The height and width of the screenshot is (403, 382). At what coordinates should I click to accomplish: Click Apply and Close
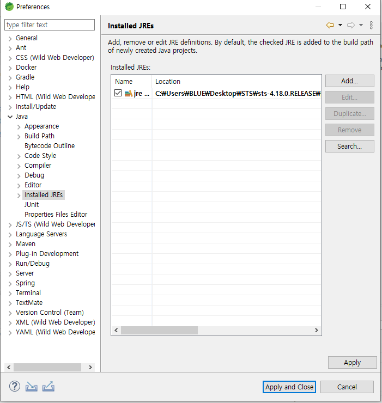click(x=289, y=387)
